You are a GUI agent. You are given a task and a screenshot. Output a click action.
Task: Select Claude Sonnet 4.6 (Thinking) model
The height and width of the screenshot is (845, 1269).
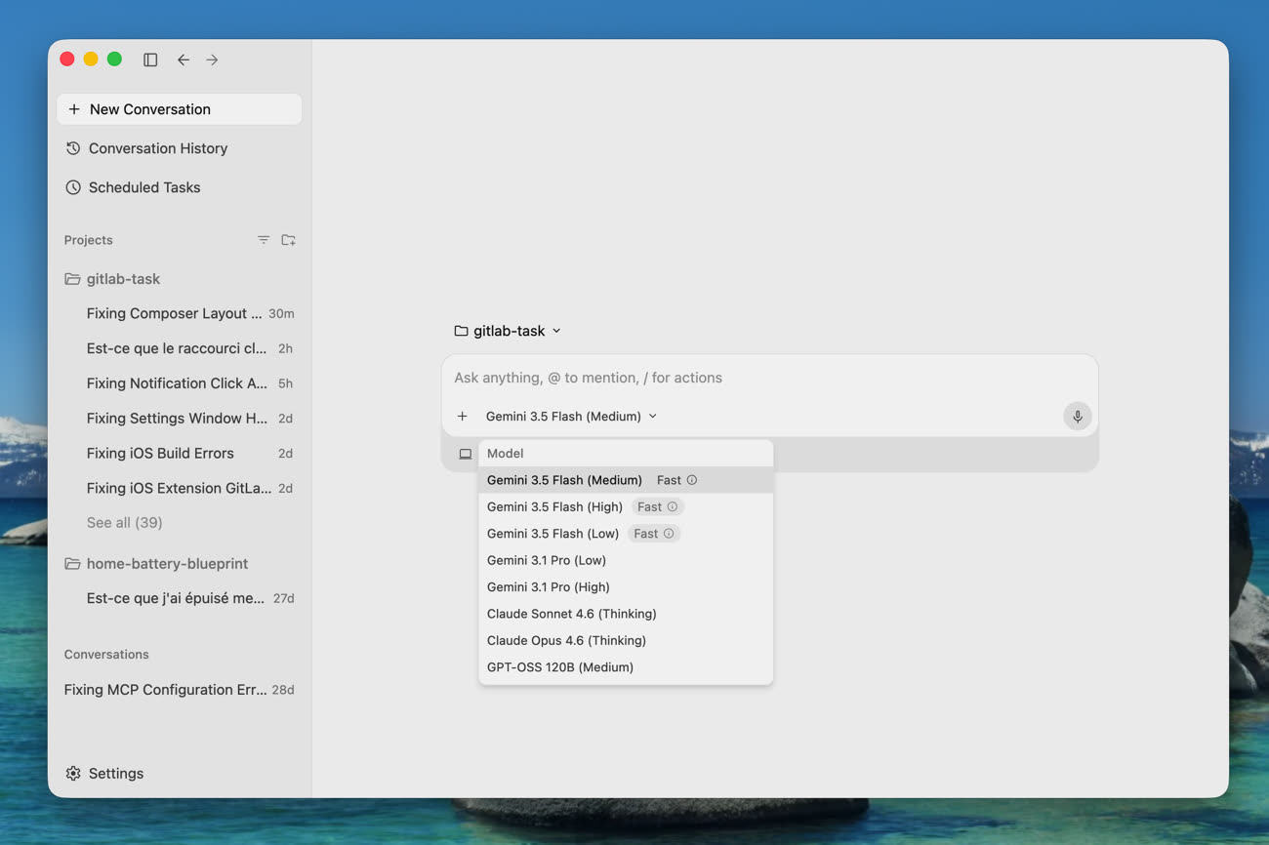click(626, 614)
